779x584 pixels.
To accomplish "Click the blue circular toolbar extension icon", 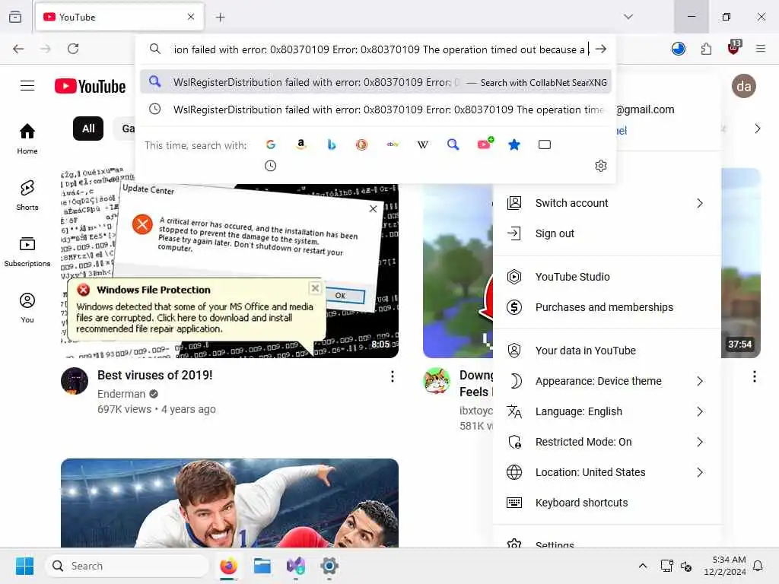I will (678, 49).
